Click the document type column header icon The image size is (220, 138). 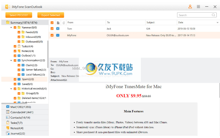click(x=58, y=23)
